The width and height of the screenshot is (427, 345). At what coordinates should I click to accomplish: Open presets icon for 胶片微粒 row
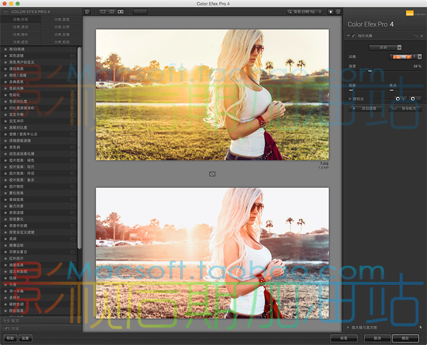72,186
